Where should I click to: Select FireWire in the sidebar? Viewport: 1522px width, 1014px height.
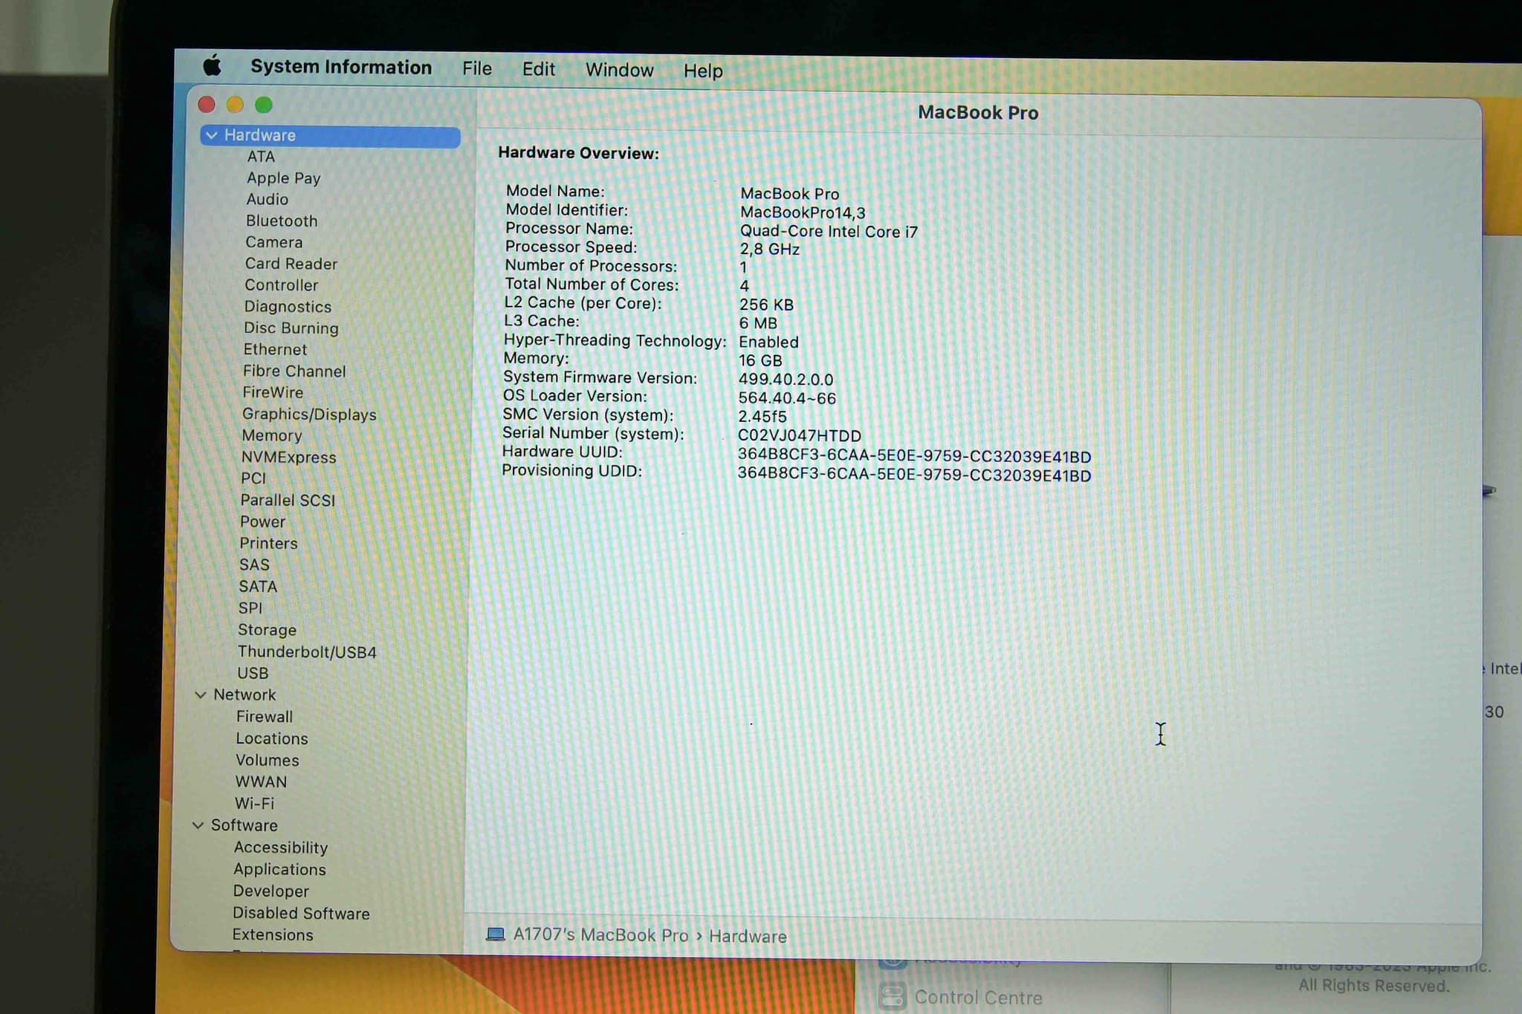(x=273, y=392)
